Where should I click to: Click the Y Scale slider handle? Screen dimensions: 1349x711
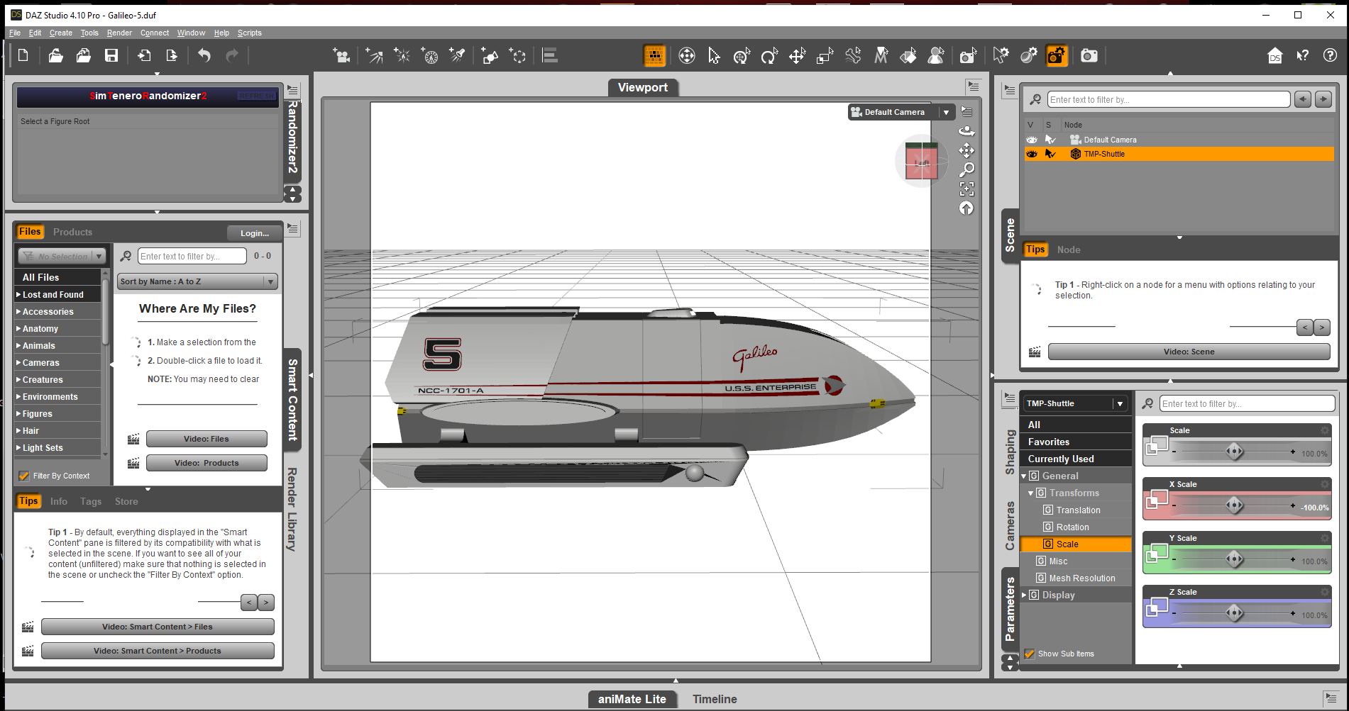1235,559
